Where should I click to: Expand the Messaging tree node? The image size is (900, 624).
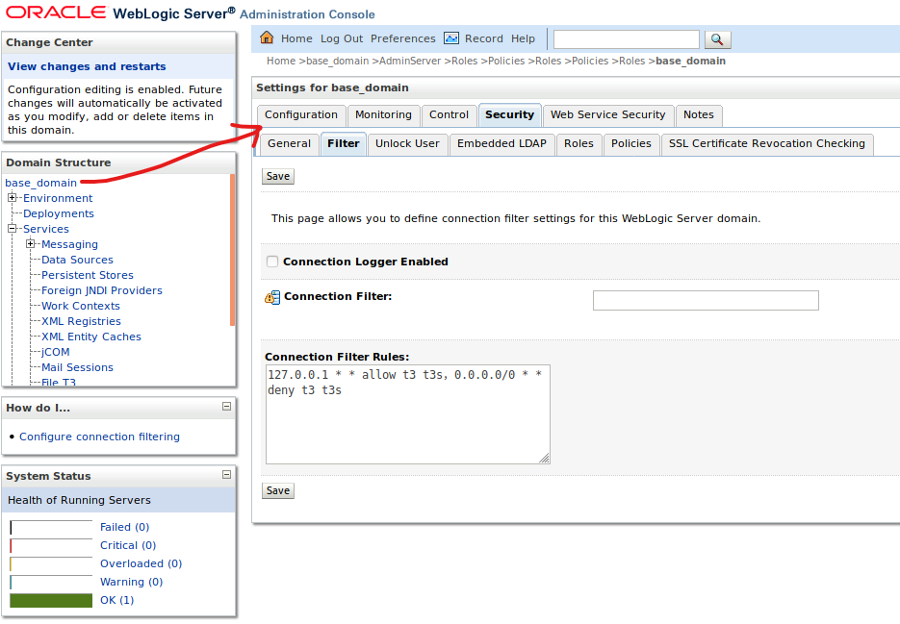point(31,244)
